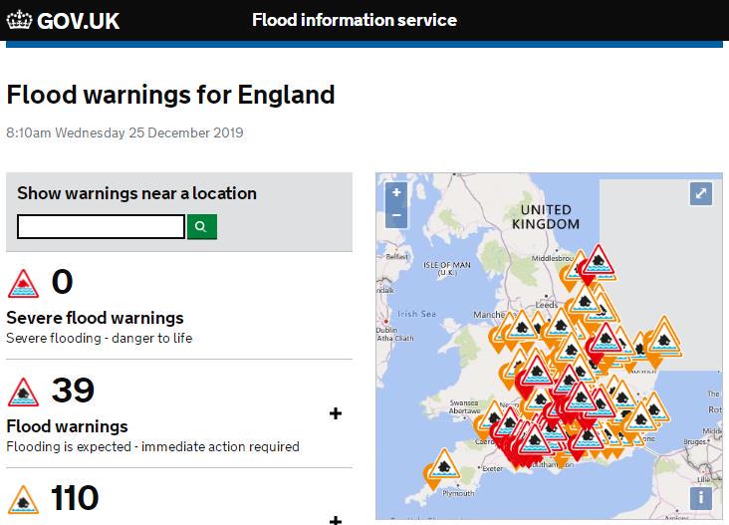Viewport: 729px width, 525px height.
Task: Open the Flood information service link
Action: [355, 20]
